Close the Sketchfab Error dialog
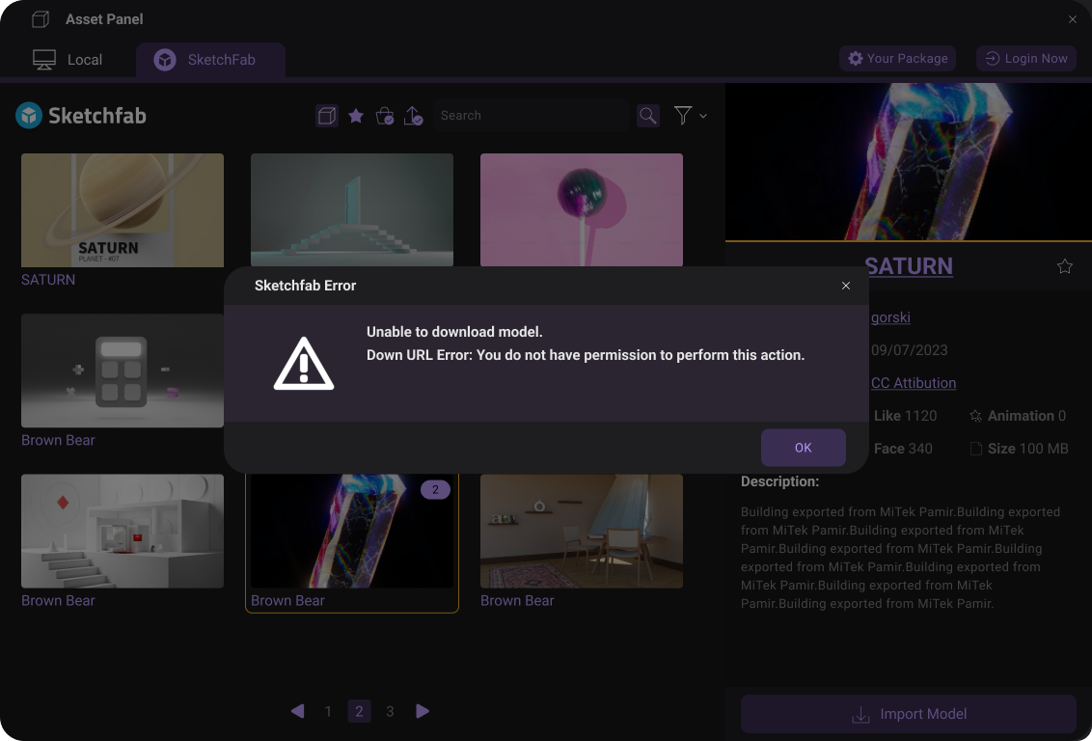The height and width of the screenshot is (741, 1092). tap(846, 286)
